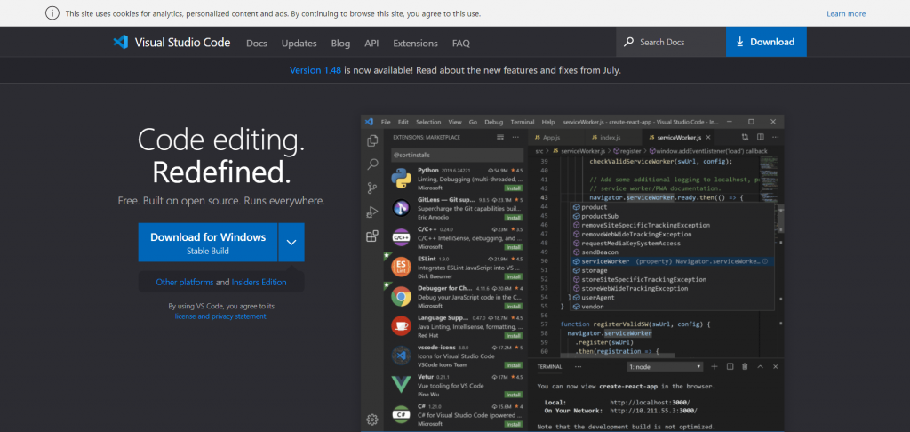
Task: Select 'sendBeacon' suggestion in autocomplete list
Action: tap(672, 252)
